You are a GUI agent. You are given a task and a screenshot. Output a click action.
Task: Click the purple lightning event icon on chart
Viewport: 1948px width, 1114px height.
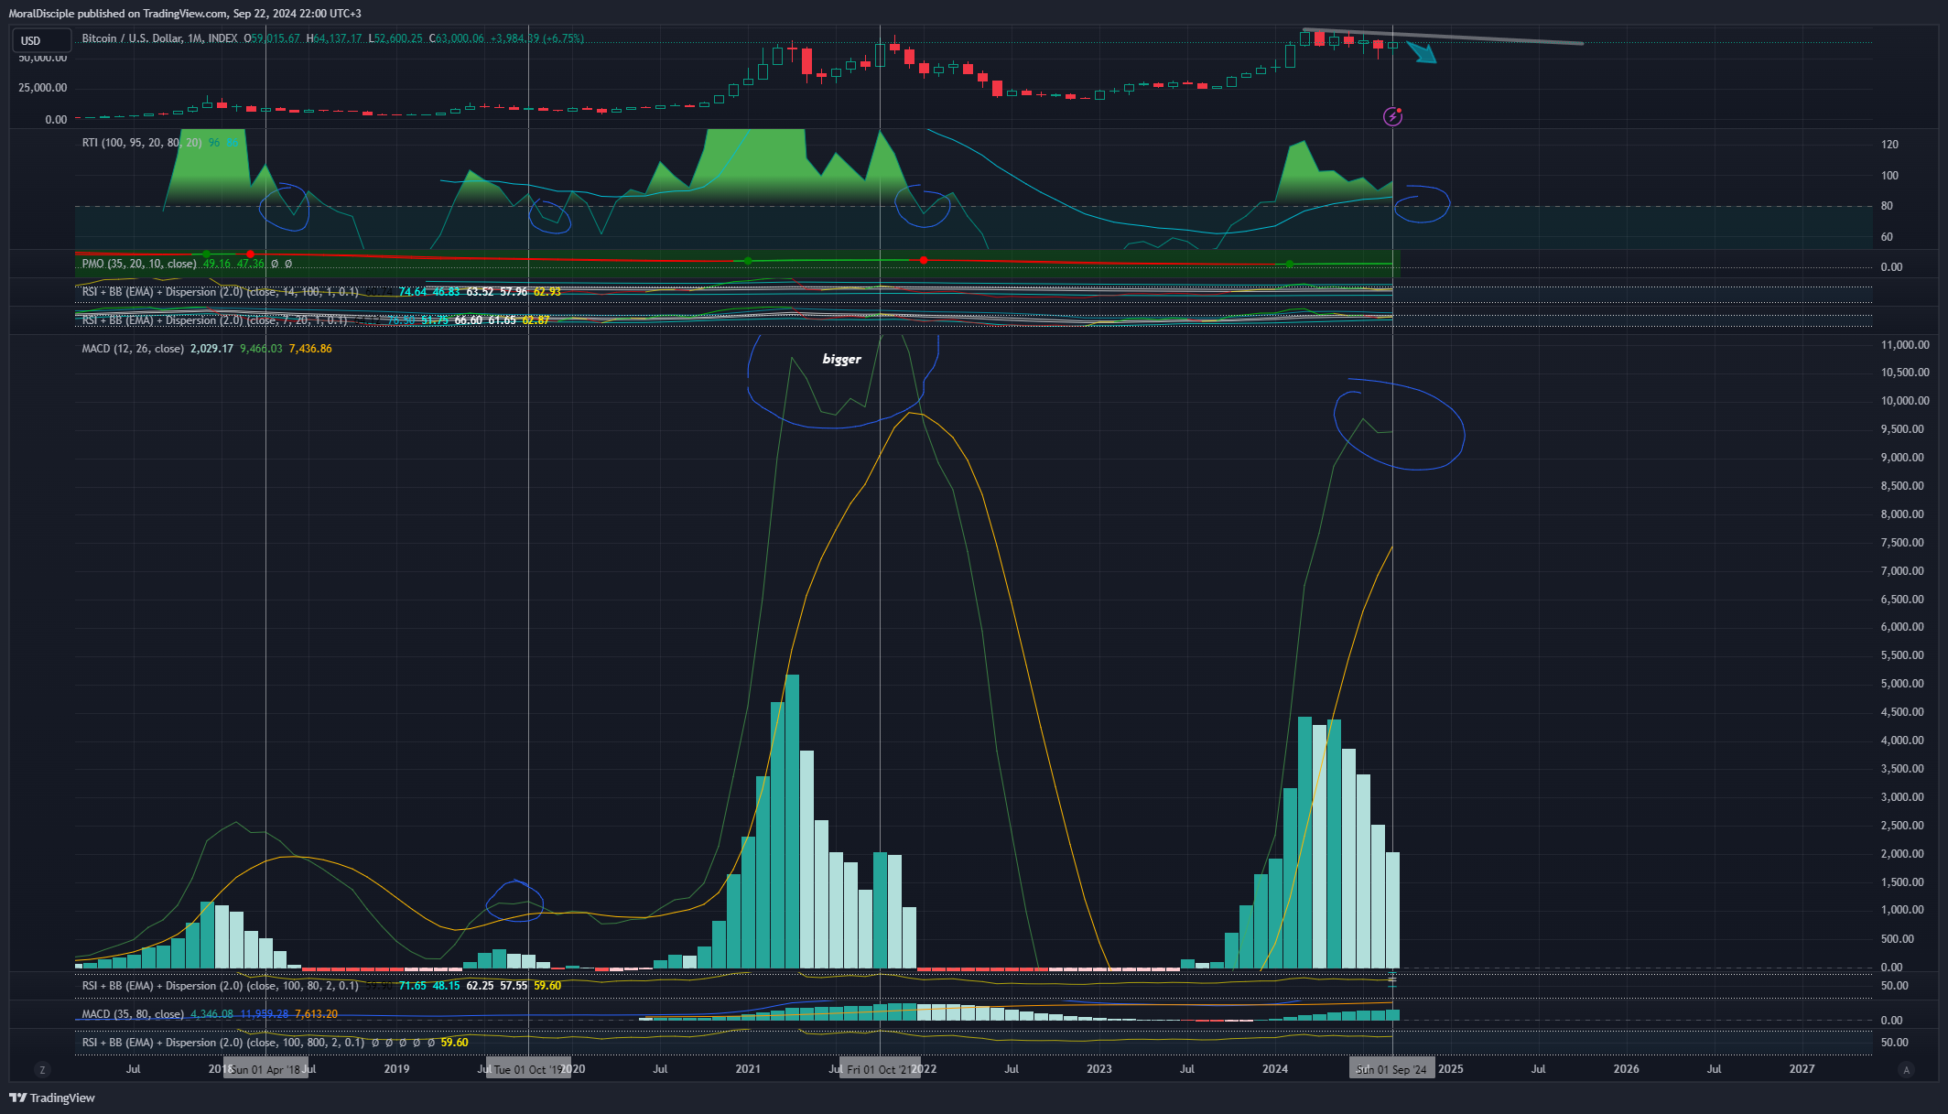(1392, 116)
